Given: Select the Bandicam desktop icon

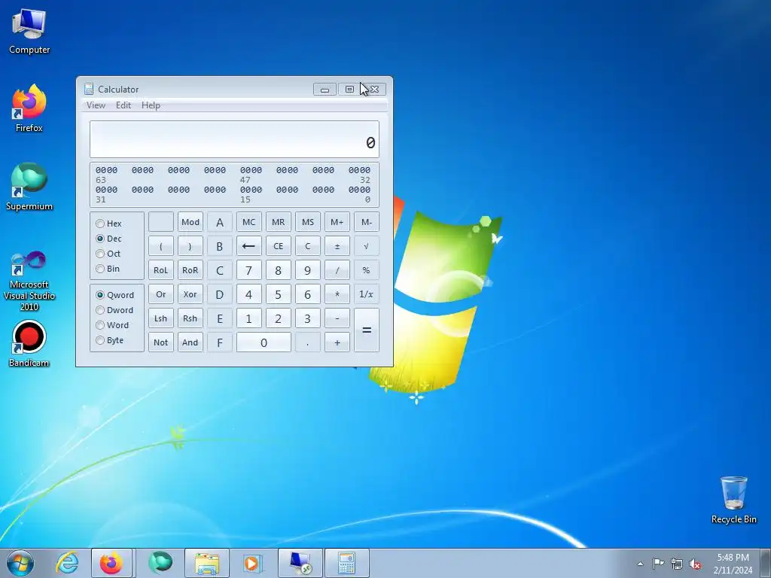Looking at the screenshot, I should pyautogui.click(x=29, y=343).
